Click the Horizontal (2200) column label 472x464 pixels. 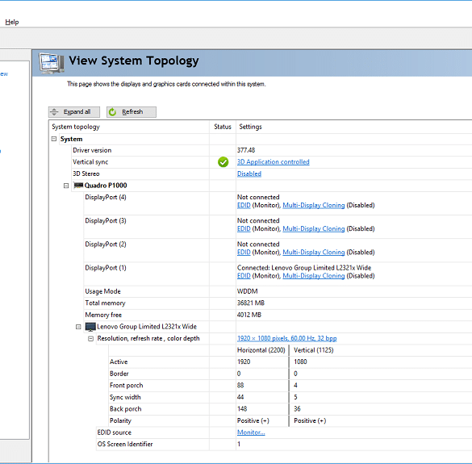click(x=261, y=350)
